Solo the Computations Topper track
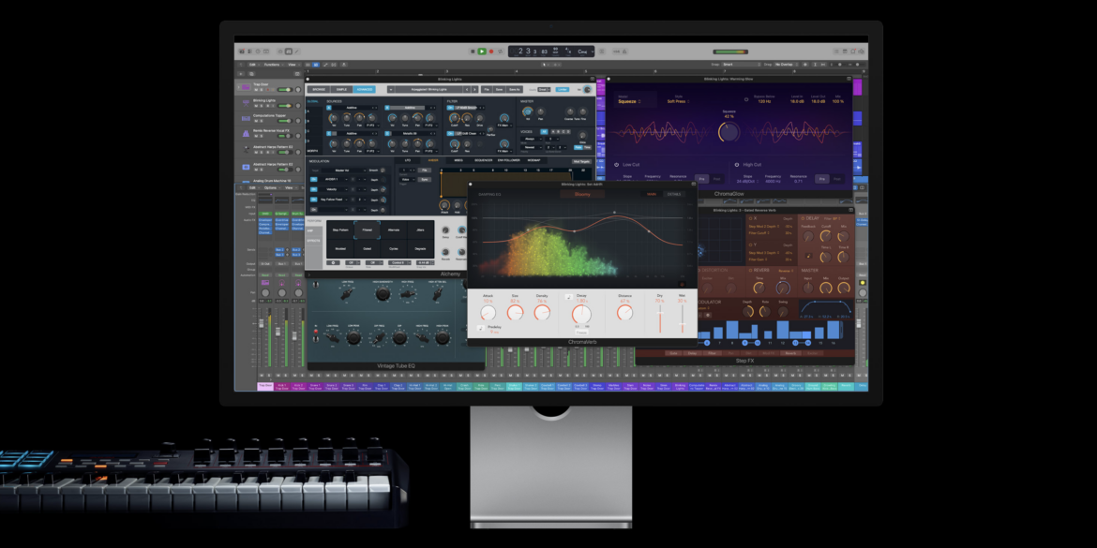Viewport: 1097px width, 548px height. coord(261,120)
